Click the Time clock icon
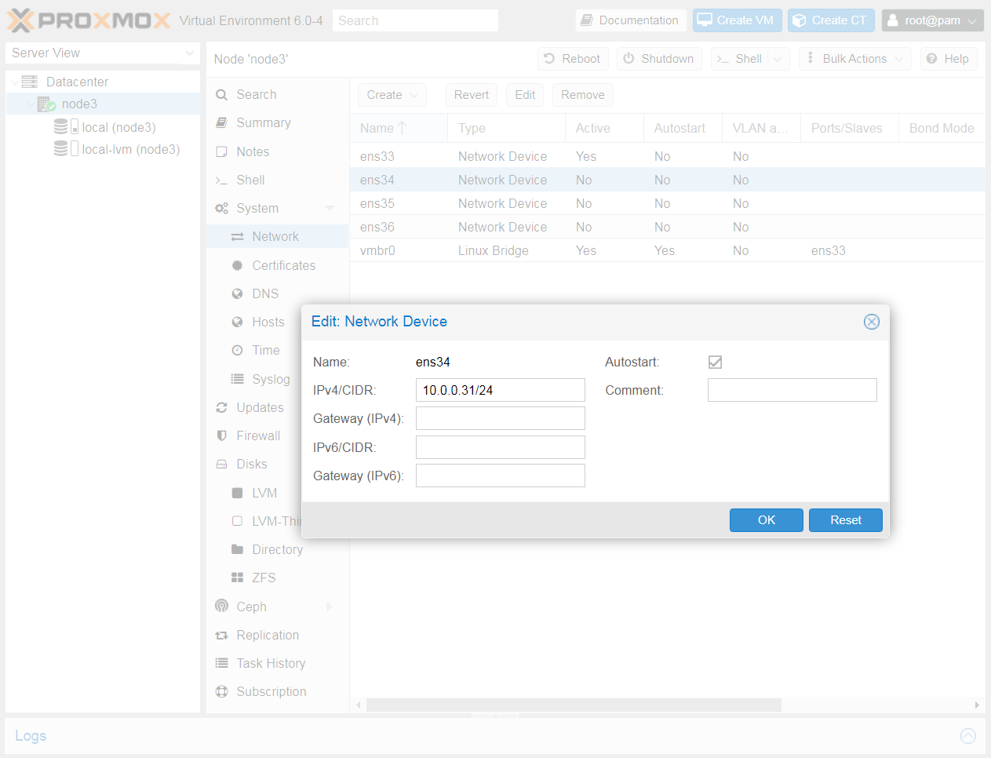 pos(237,350)
